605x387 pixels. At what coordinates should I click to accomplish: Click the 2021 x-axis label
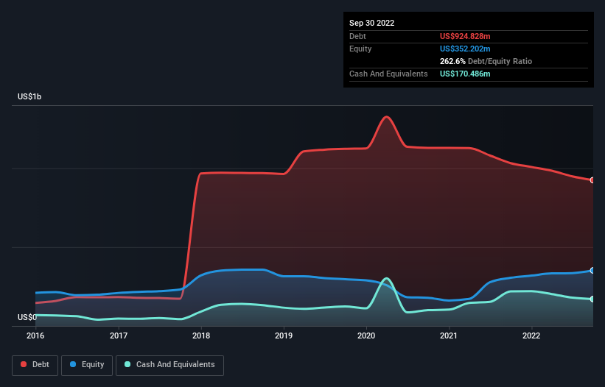click(449, 335)
